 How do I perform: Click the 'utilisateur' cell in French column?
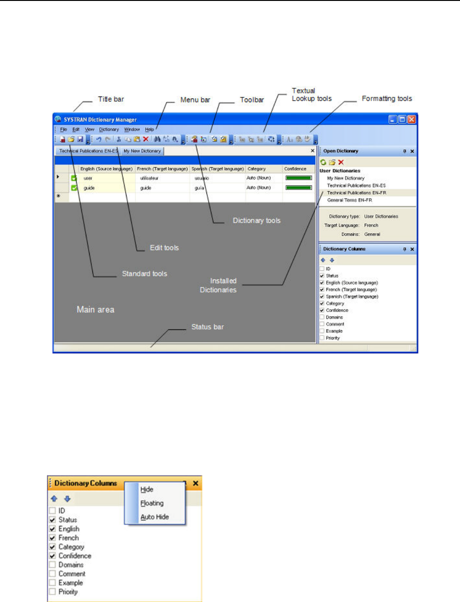tap(163, 178)
